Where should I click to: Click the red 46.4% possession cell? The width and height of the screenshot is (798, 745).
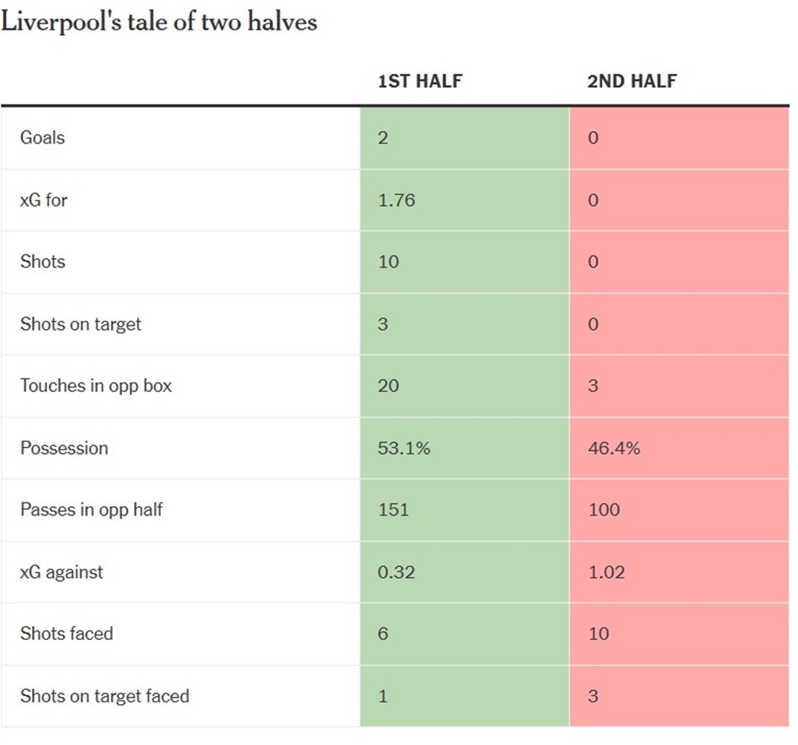(614, 448)
